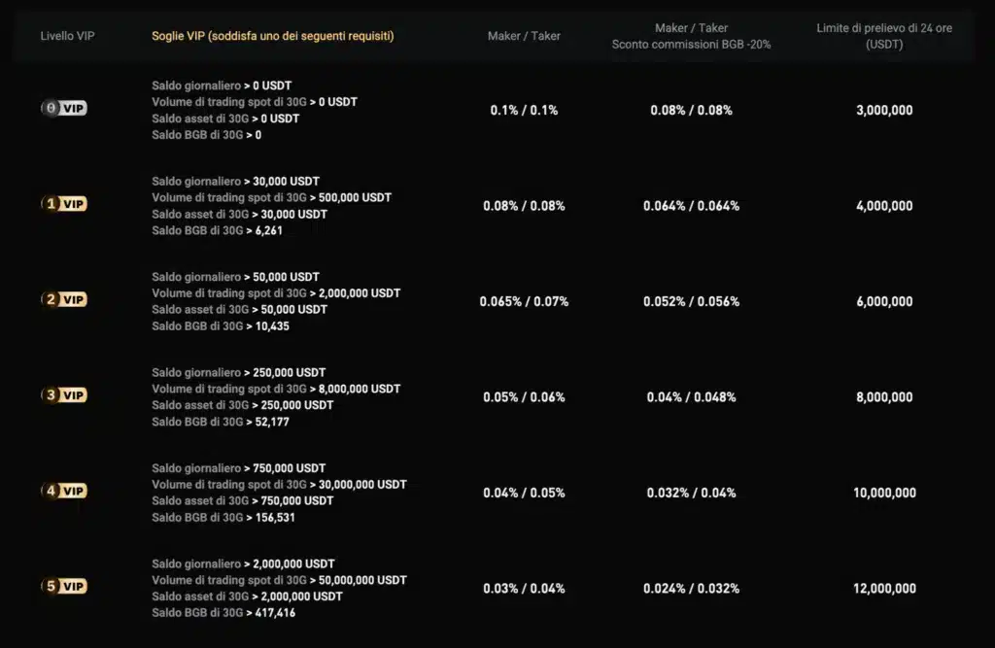Screen dimensions: 995x648
Task: Click the "Sconto commissioni BGB -20%" header
Action: tap(691, 45)
